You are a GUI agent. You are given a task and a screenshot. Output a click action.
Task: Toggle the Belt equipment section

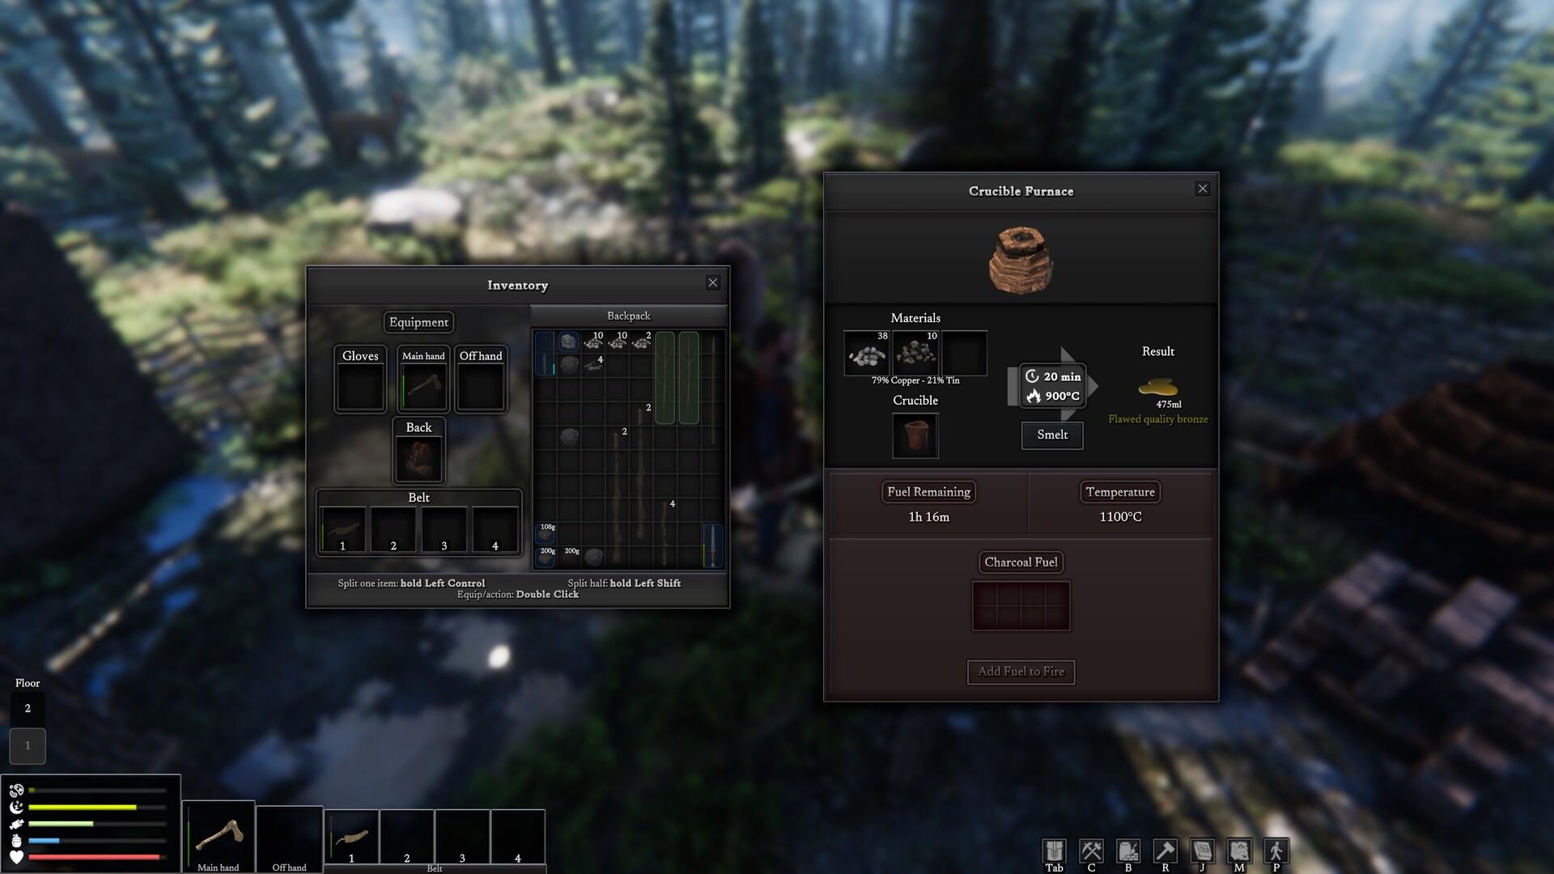tap(418, 498)
